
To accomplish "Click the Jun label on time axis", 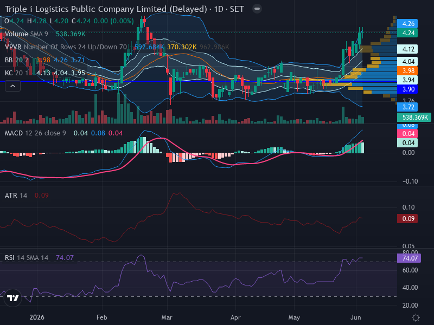I will 356,317.
